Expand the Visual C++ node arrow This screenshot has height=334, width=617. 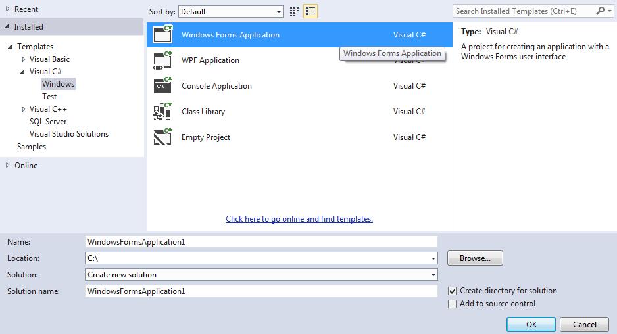click(23, 109)
